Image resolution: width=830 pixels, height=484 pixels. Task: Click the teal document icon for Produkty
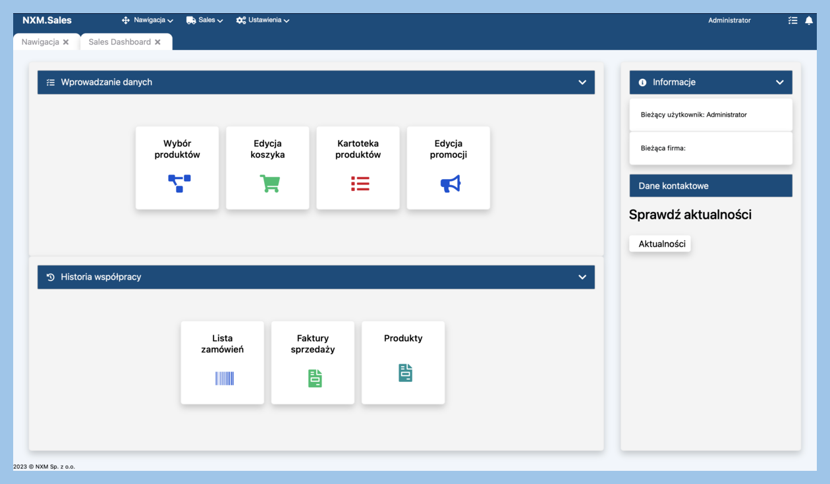click(405, 373)
